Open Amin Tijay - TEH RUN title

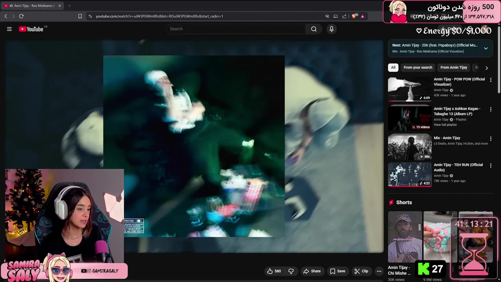458,167
